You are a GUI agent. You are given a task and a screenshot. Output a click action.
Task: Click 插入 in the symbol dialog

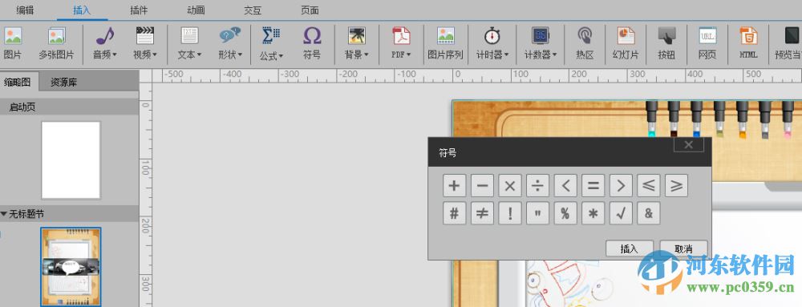coord(629,248)
